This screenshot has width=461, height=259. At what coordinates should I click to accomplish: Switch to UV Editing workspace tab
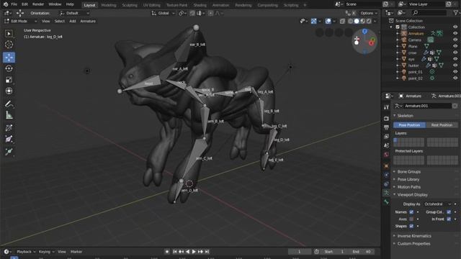click(152, 5)
